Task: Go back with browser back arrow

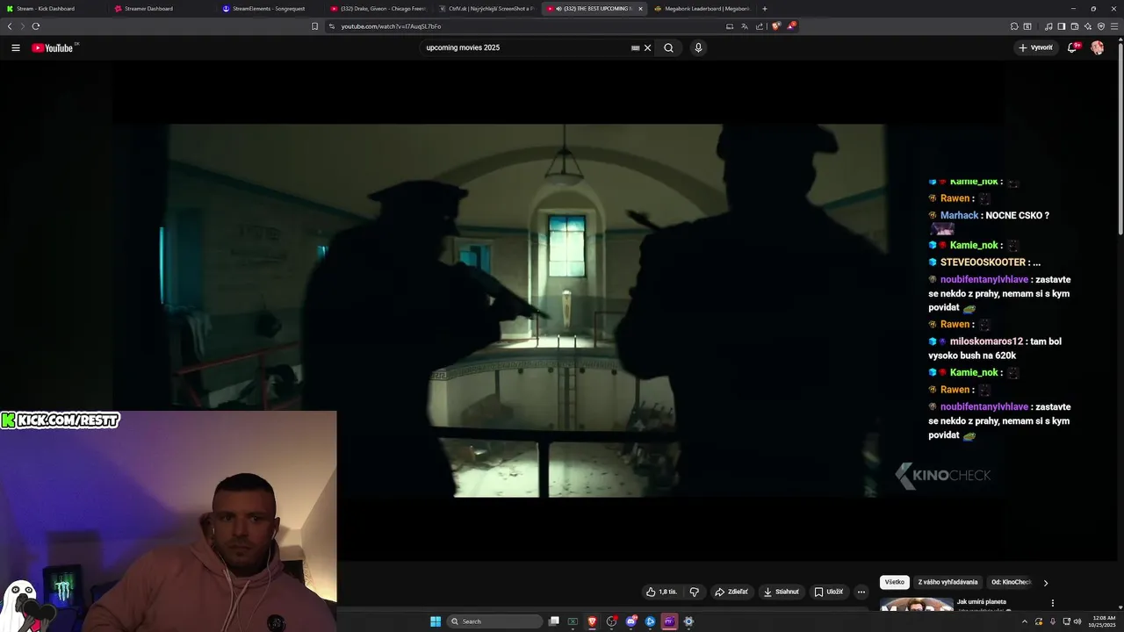Action: 10,26
